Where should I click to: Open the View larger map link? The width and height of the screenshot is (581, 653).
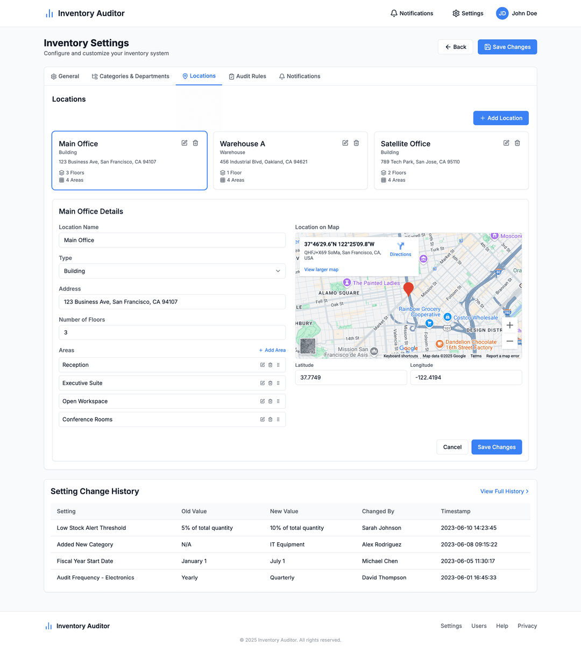click(321, 269)
